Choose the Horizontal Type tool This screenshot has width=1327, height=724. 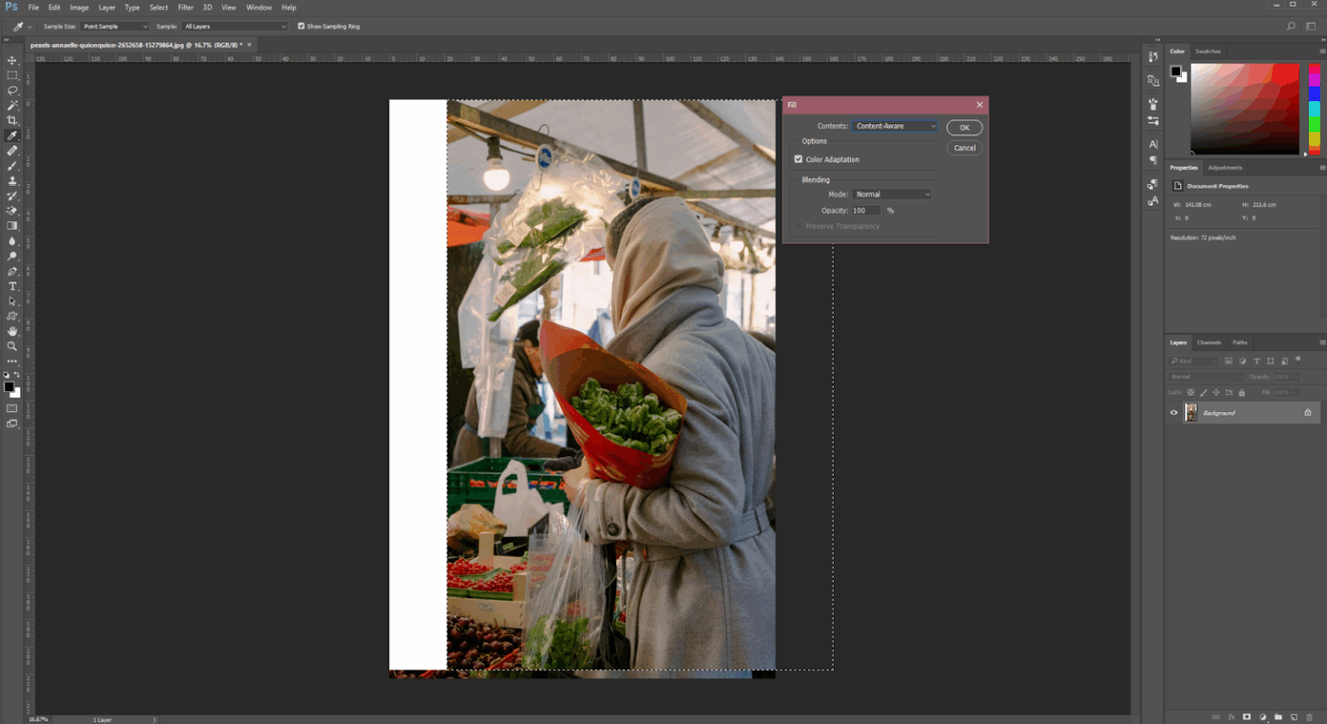point(12,286)
